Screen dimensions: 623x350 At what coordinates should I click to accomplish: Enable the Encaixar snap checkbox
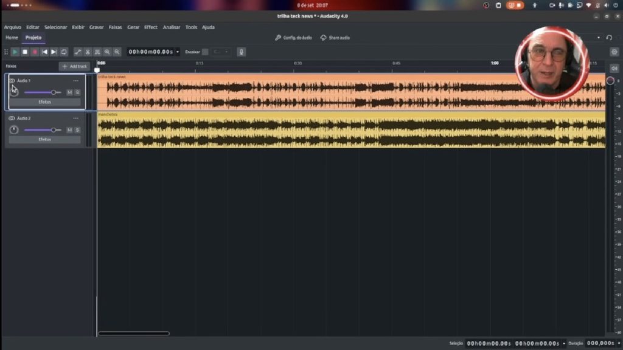205,52
